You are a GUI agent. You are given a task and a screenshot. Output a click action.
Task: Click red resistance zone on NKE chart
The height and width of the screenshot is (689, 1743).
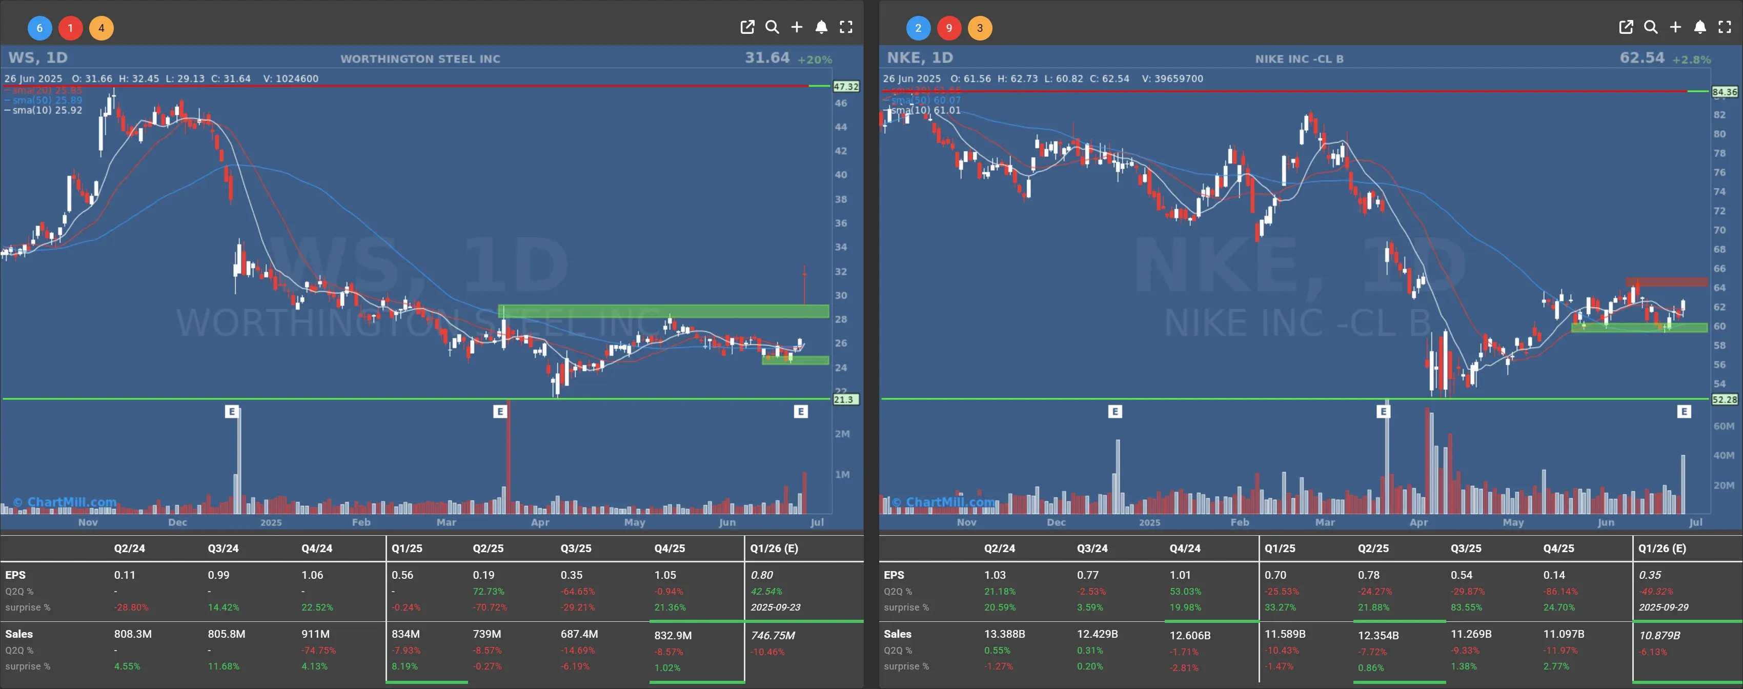tap(1667, 281)
